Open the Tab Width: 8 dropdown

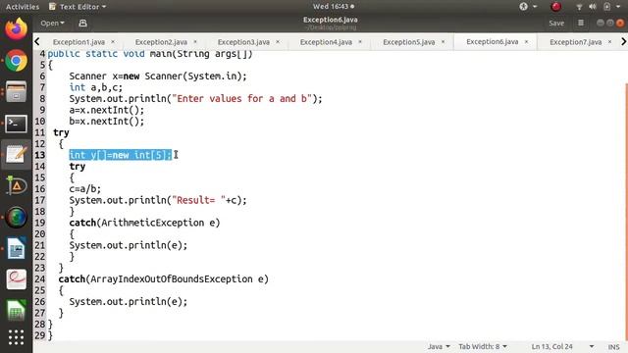tap(483, 346)
